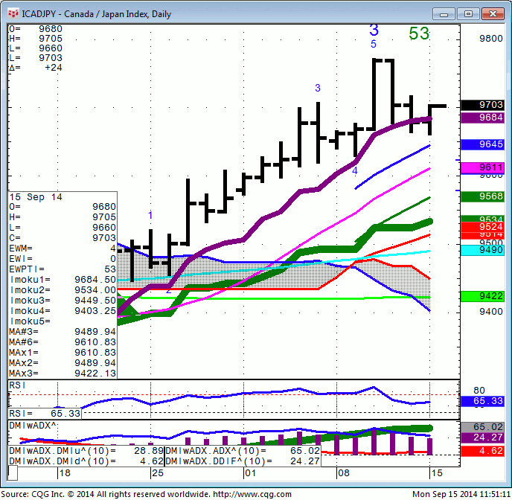Viewport: 512px width, 500px height.
Task: Close the ICADJPY chart window
Action: 493,14
